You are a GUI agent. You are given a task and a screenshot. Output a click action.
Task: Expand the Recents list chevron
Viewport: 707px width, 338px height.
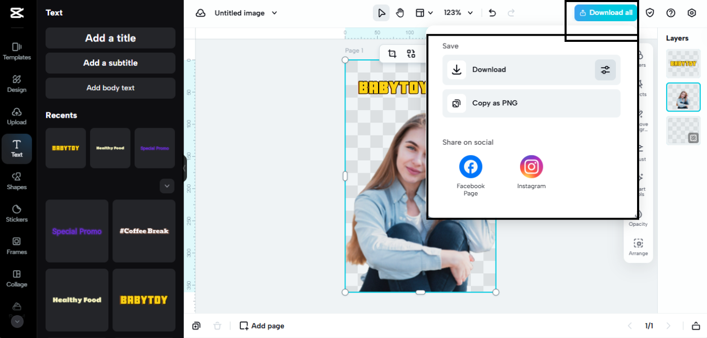[167, 186]
